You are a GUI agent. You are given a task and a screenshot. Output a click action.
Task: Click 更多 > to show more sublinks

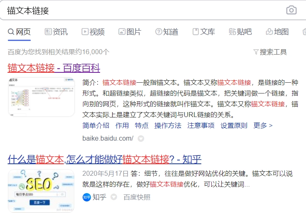(x=263, y=126)
